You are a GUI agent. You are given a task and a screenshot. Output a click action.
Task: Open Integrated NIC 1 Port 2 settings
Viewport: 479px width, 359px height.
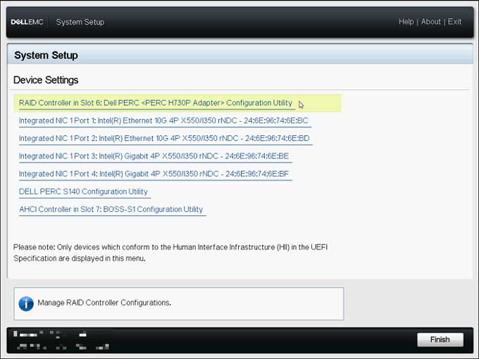pyautogui.click(x=164, y=138)
